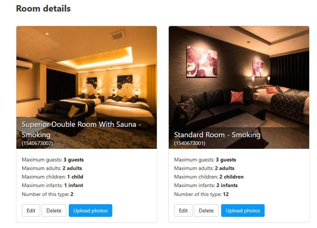317x228 pixels.
Task: Click Number of this type: 12
Action: point(201,194)
